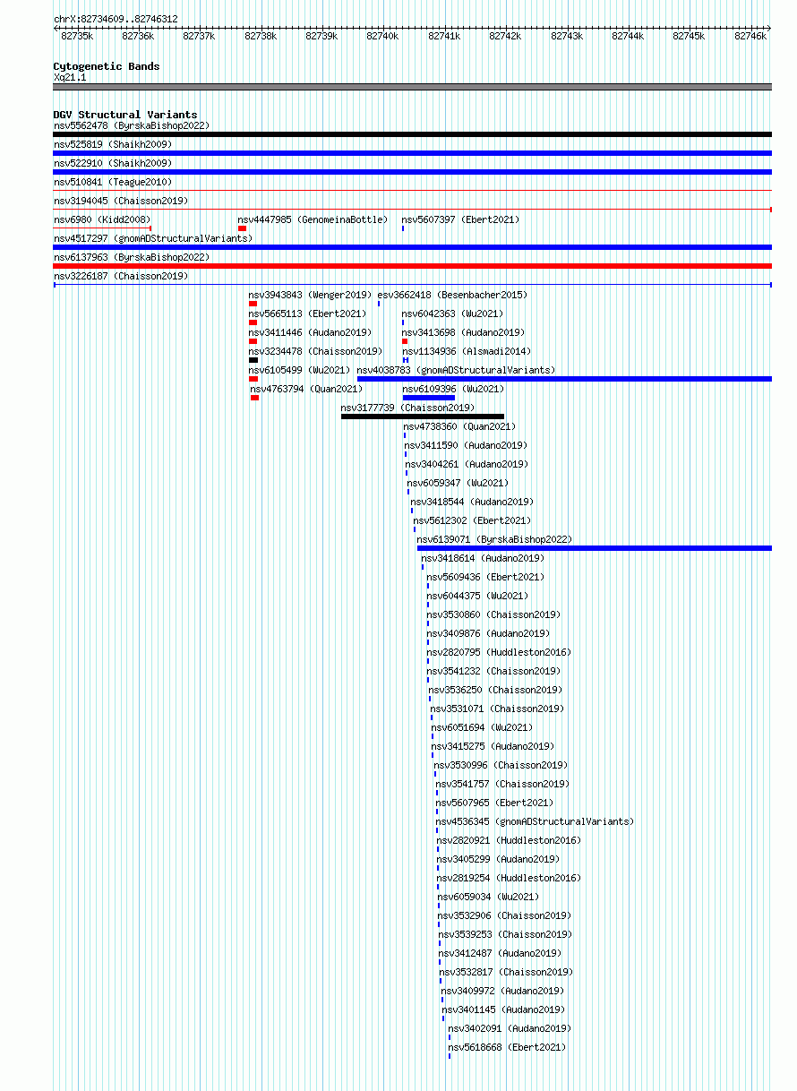Select nsv3530860 (Chaisson2019) label
The image size is (797, 1091).
[494, 614]
